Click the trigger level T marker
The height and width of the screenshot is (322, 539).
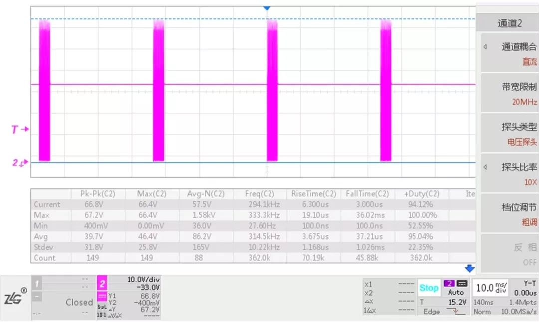(x=20, y=129)
